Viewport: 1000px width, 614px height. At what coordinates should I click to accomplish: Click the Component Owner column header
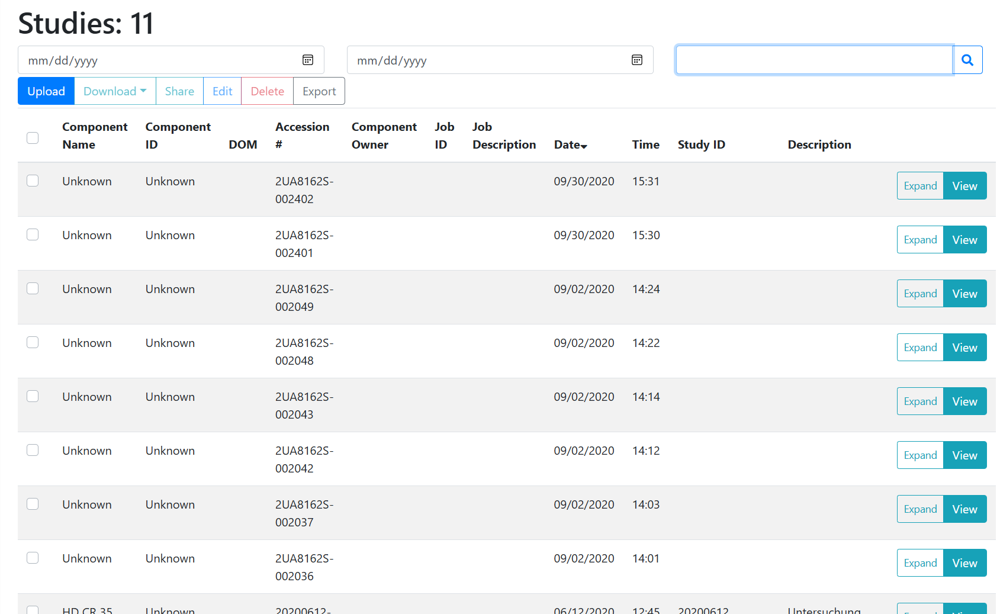(384, 136)
